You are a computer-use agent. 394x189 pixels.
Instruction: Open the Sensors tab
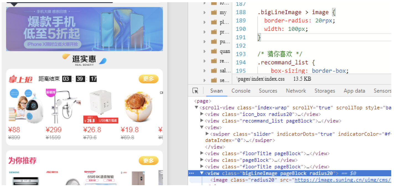382,91
